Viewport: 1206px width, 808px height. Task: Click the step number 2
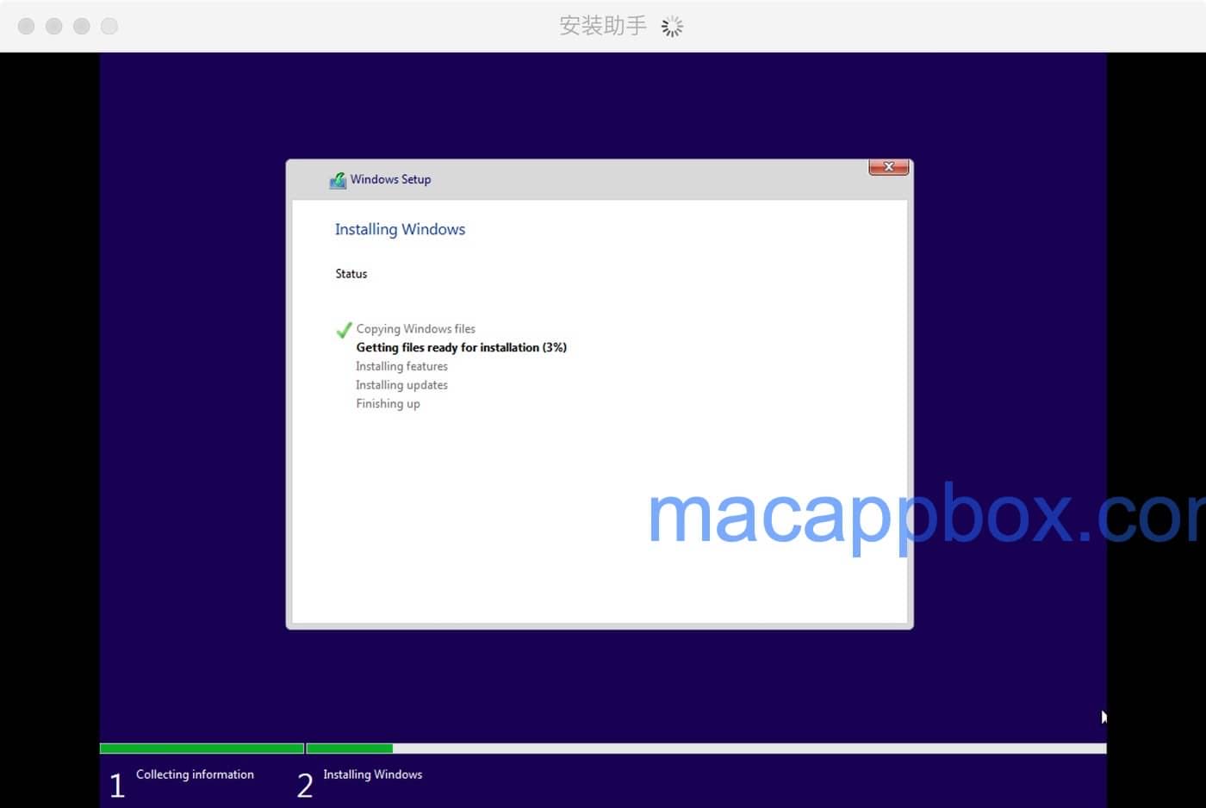[x=305, y=786]
